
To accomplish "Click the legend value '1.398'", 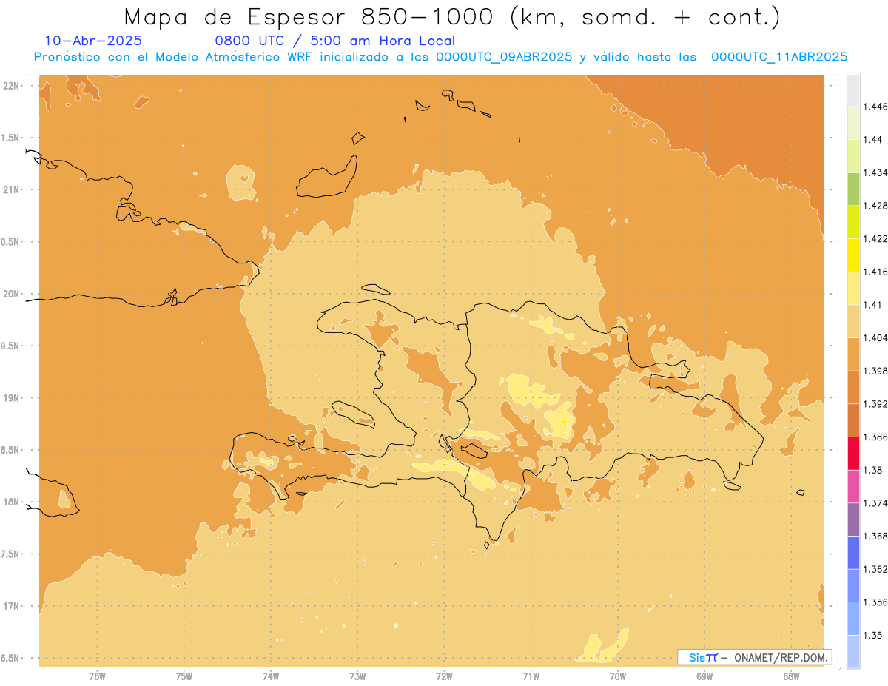I will pyautogui.click(x=875, y=371).
